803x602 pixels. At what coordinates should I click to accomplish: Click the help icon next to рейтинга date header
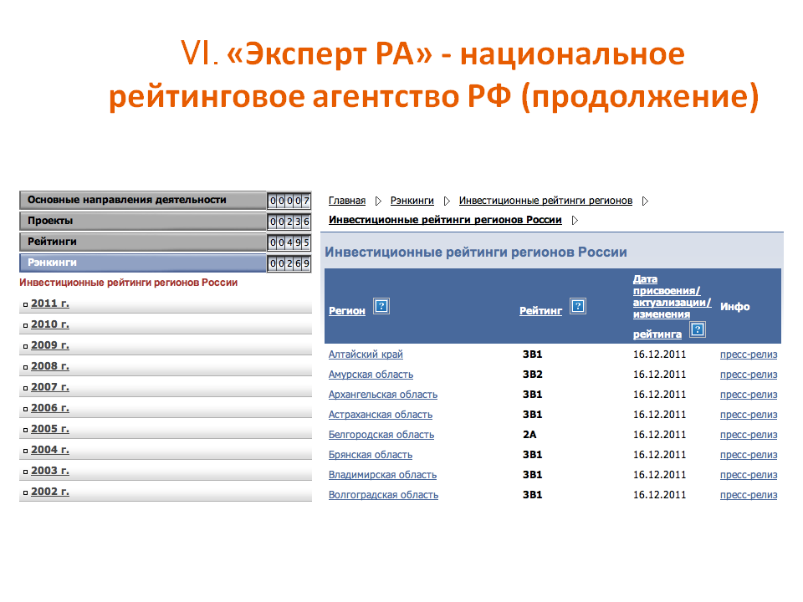(698, 329)
